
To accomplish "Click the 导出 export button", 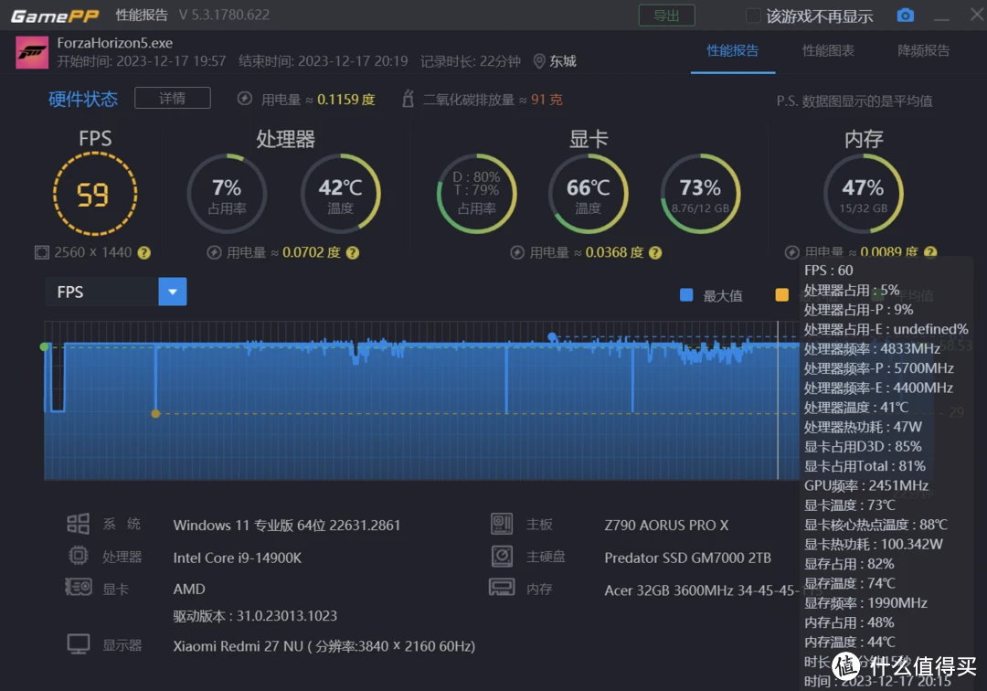I will click(666, 16).
